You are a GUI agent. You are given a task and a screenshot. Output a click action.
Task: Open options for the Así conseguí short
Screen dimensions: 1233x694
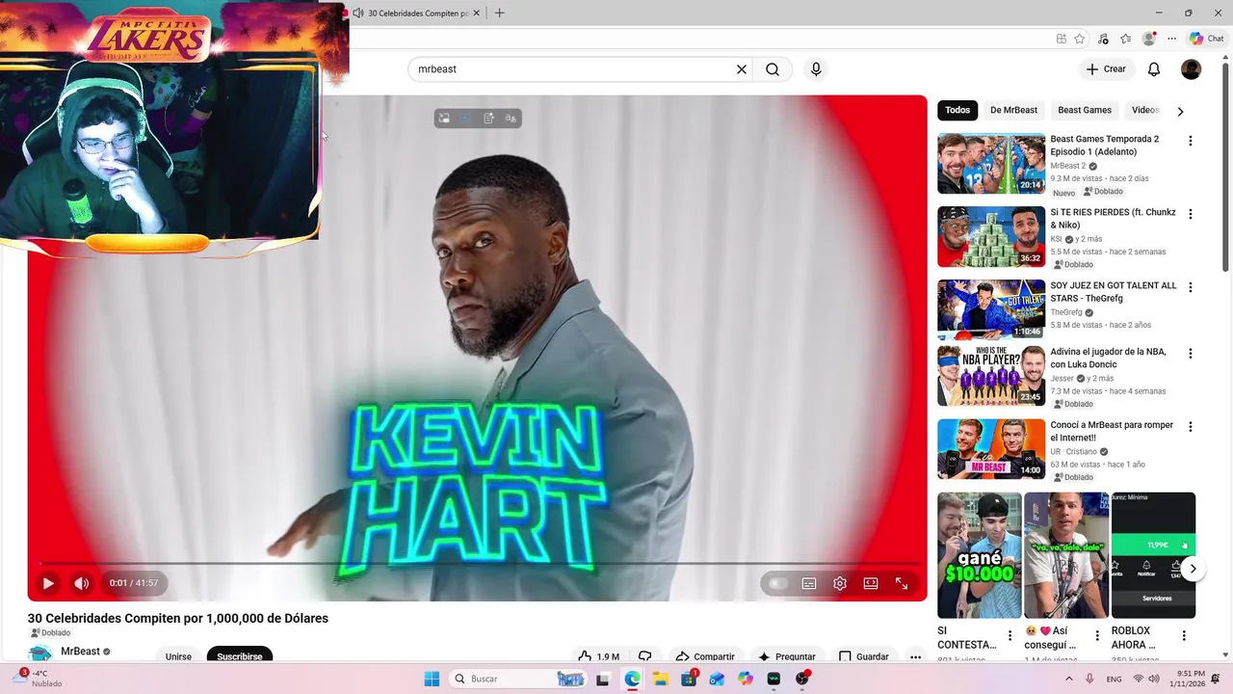point(1096,636)
